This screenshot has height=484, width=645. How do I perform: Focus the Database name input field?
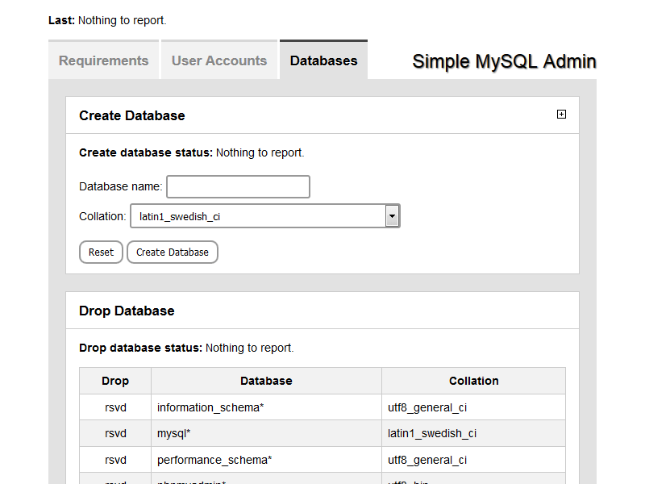point(238,187)
